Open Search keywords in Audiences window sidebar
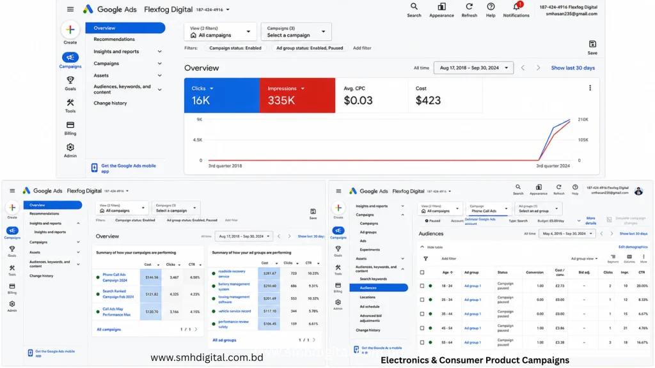 [373, 279]
